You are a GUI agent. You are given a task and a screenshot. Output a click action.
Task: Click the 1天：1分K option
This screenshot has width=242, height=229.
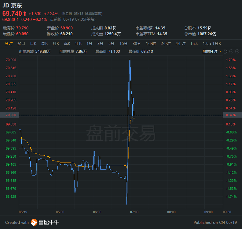[212, 44]
